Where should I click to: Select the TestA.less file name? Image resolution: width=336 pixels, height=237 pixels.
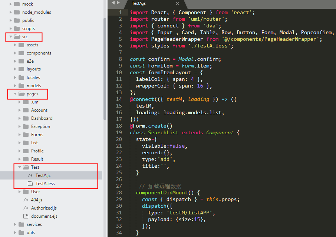pyautogui.click(x=45, y=184)
